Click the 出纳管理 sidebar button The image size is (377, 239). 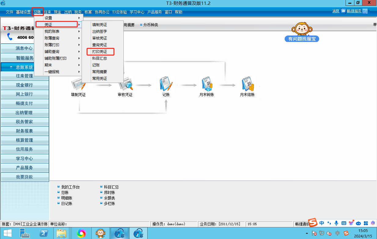coord(24,113)
